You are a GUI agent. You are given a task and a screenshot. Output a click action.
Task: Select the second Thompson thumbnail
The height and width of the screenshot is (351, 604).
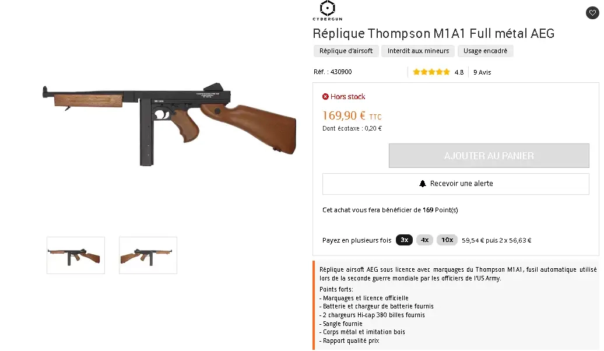pyautogui.click(x=148, y=255)
